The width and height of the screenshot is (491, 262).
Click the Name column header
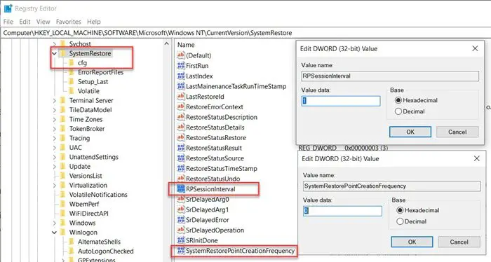tap(186, 45)
